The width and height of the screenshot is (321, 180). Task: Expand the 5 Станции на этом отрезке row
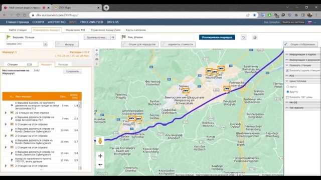click(x=6, y=124)
